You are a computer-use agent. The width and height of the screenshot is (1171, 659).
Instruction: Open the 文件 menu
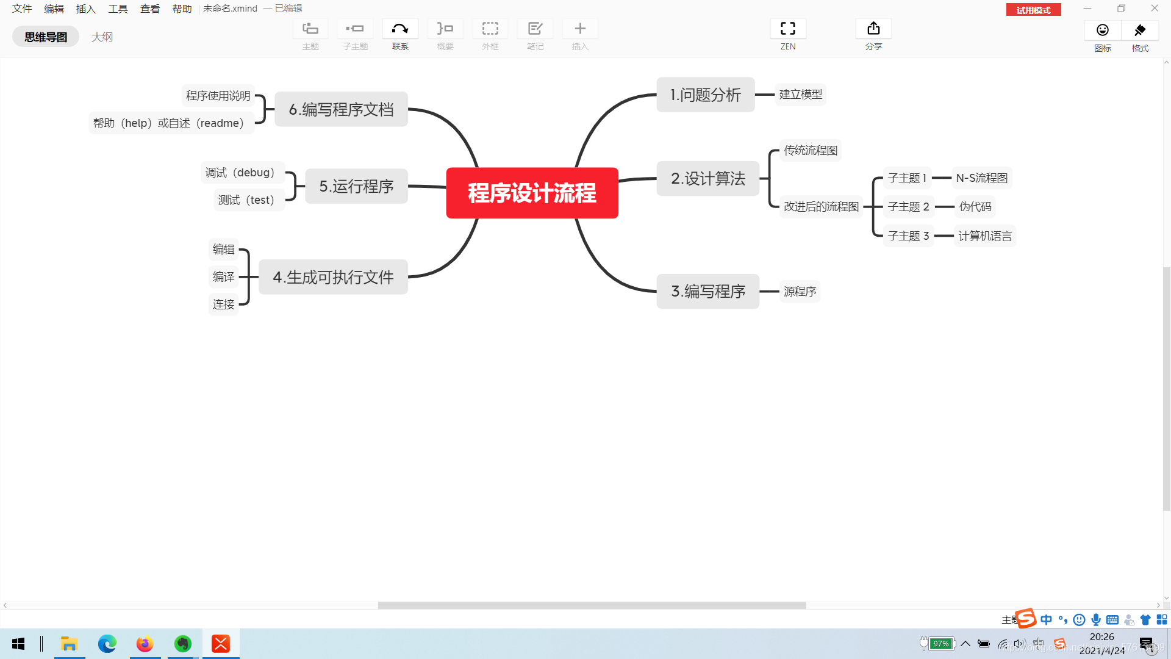coord(22,9)
